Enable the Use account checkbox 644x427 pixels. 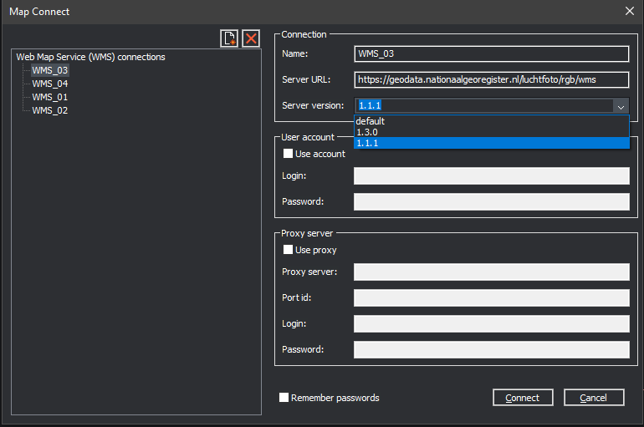tap(289, 154)
